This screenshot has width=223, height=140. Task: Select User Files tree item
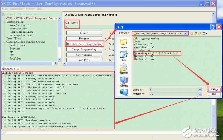coord(13,39)
